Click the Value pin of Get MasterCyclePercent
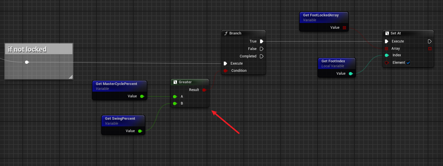Viewport: 443px width, 166px height. pyautogui.click(x=142, y=96)
